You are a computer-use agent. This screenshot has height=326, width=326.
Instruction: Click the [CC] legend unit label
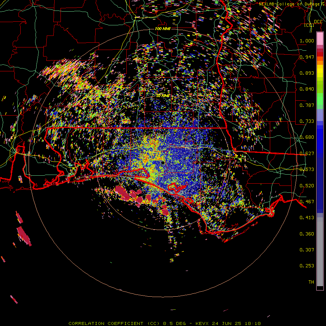click(x=309, y=25)
